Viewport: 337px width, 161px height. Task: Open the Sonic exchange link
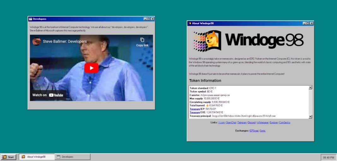click(263, 131)
